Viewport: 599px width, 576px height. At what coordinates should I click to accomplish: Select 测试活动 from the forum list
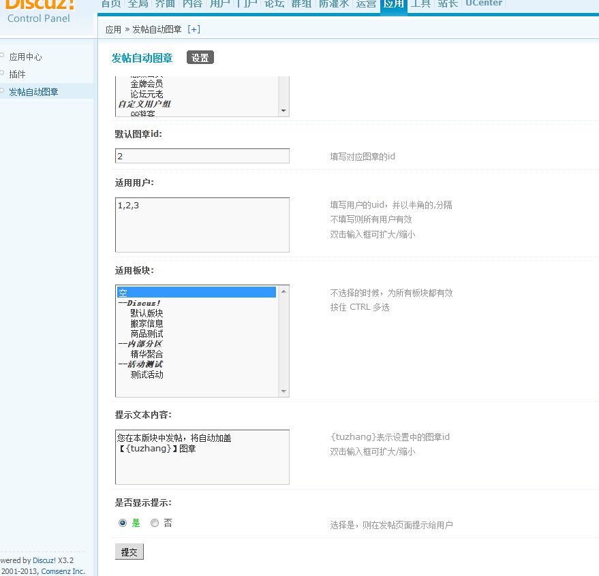(147, 374)
